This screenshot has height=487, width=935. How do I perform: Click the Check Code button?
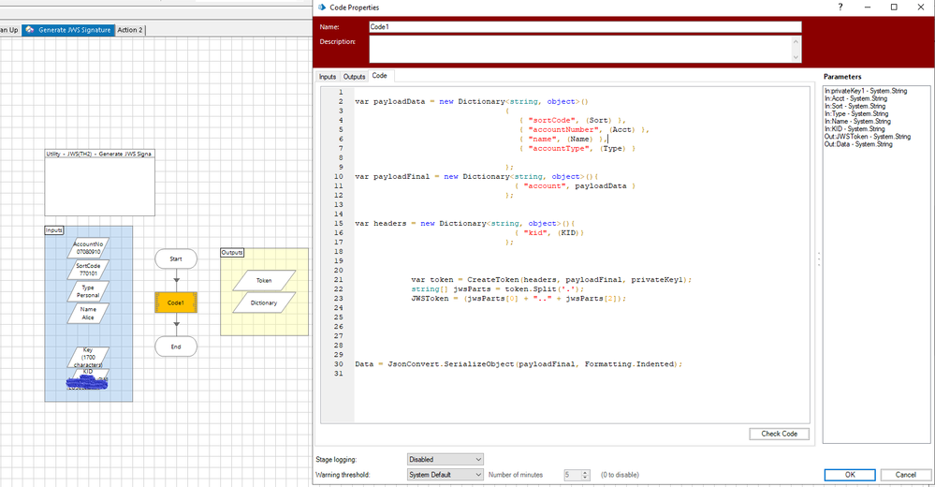click(779, 434)
